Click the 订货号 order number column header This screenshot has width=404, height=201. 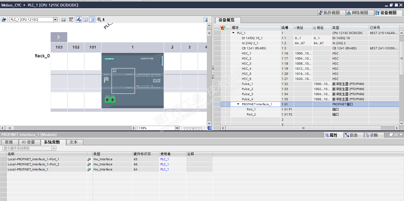tap(384, 28)
